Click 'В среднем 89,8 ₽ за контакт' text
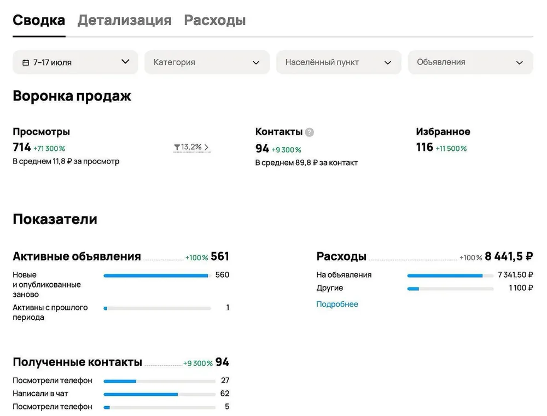This screenshot has height=416, width=547. [306, 163]
